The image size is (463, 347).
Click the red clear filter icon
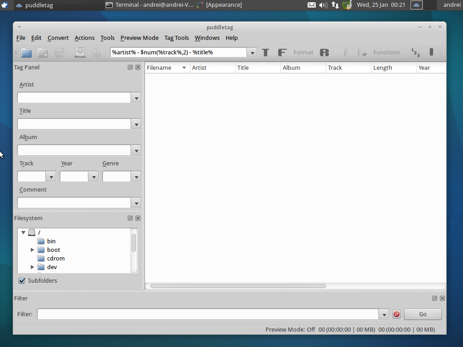tap(396, 314)
